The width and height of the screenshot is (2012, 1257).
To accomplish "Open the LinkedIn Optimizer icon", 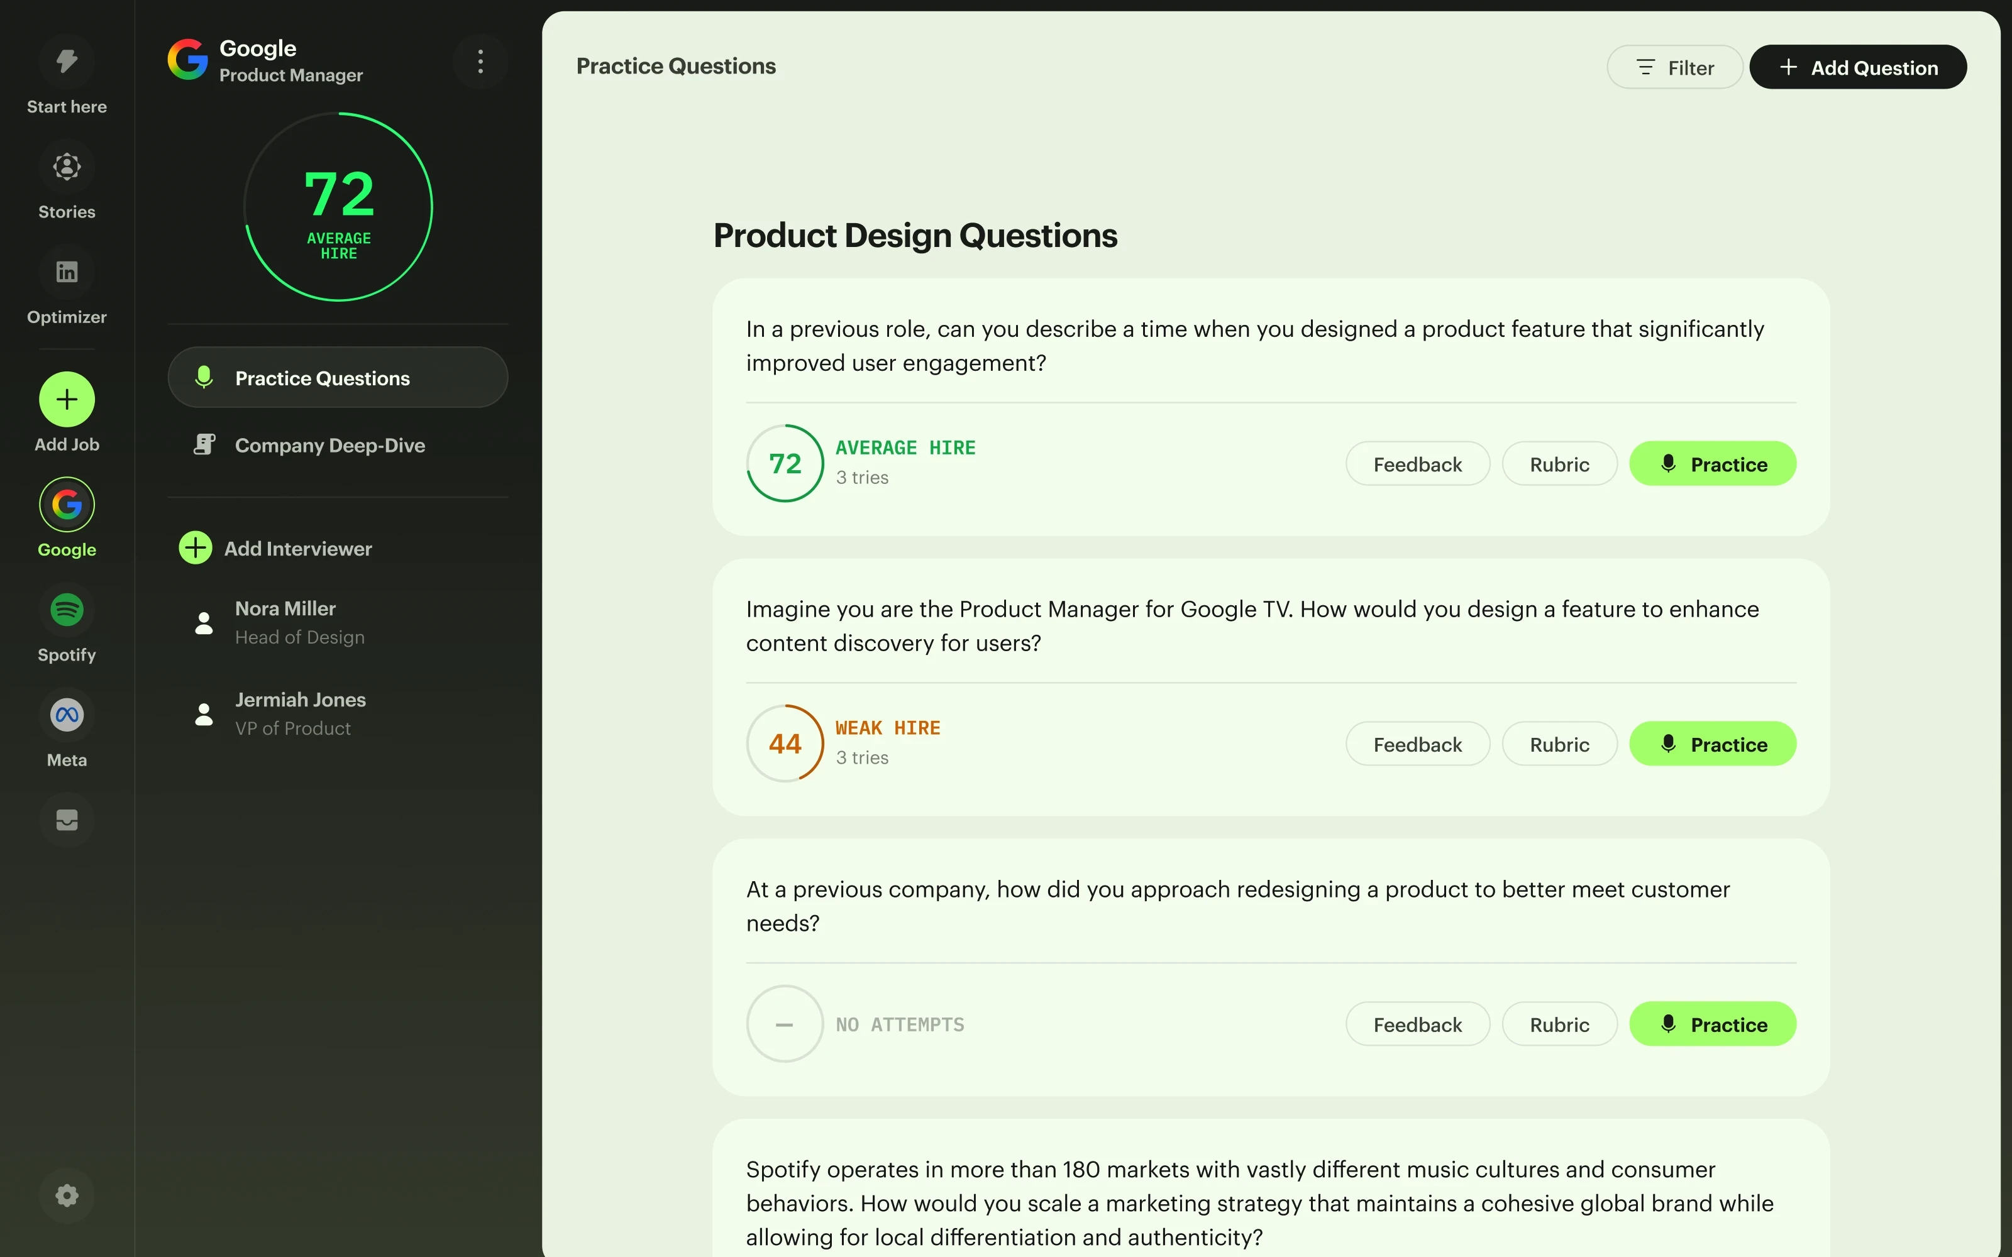I will point(67,272).
